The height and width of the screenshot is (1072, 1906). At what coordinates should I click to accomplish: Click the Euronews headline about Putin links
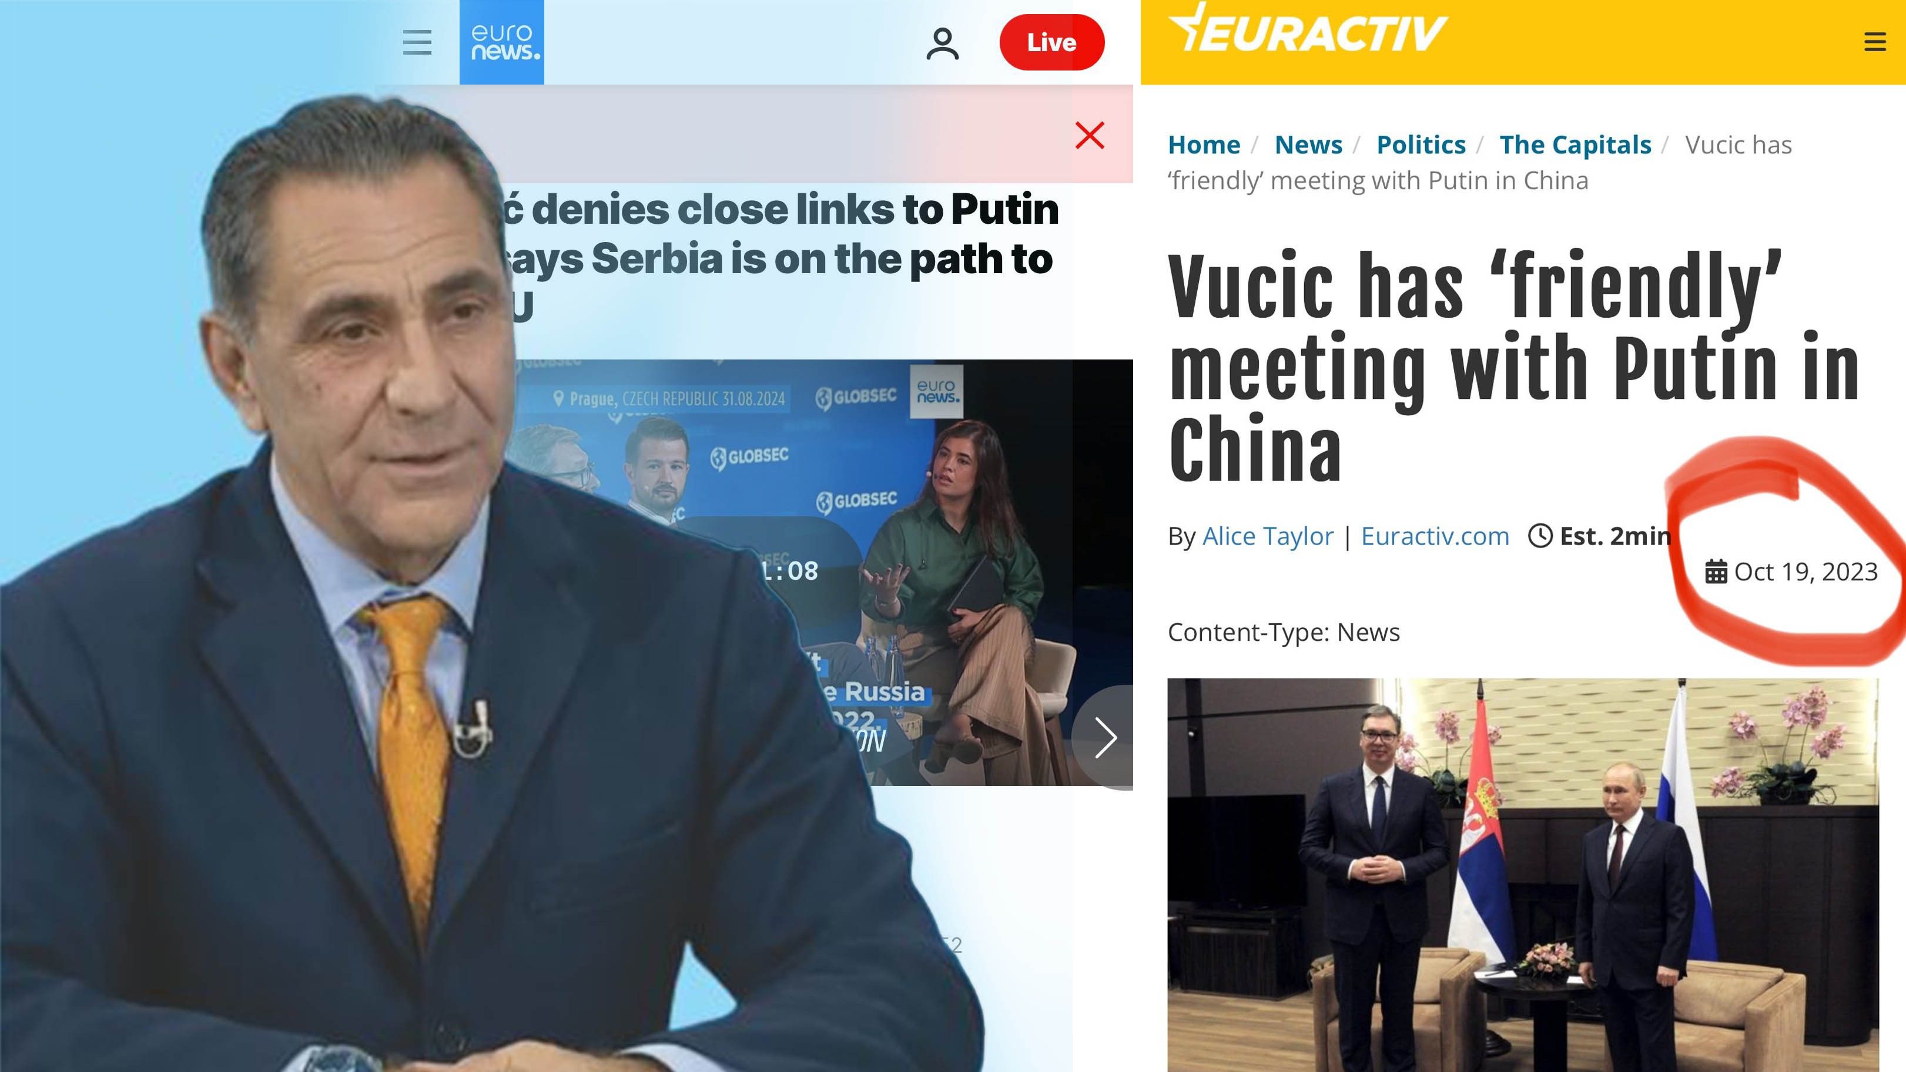[780, 258]
